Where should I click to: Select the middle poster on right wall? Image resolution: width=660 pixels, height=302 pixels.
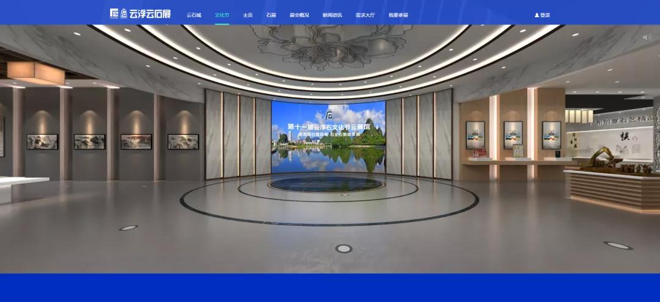coord(513,134)
